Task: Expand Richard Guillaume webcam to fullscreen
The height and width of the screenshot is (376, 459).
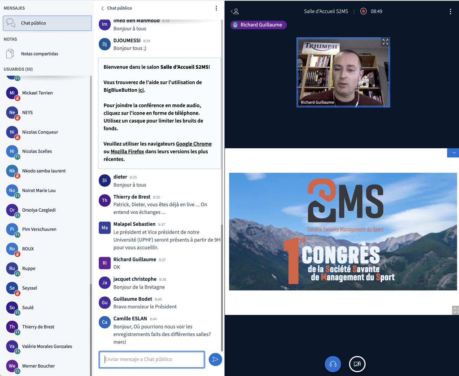Action: click(385, 42)
